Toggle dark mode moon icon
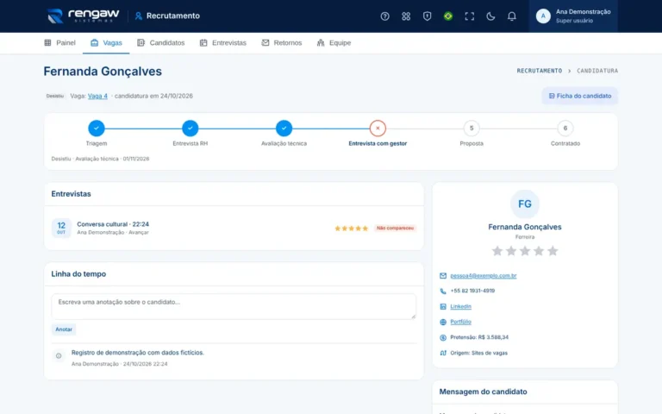 click(490, 16)
